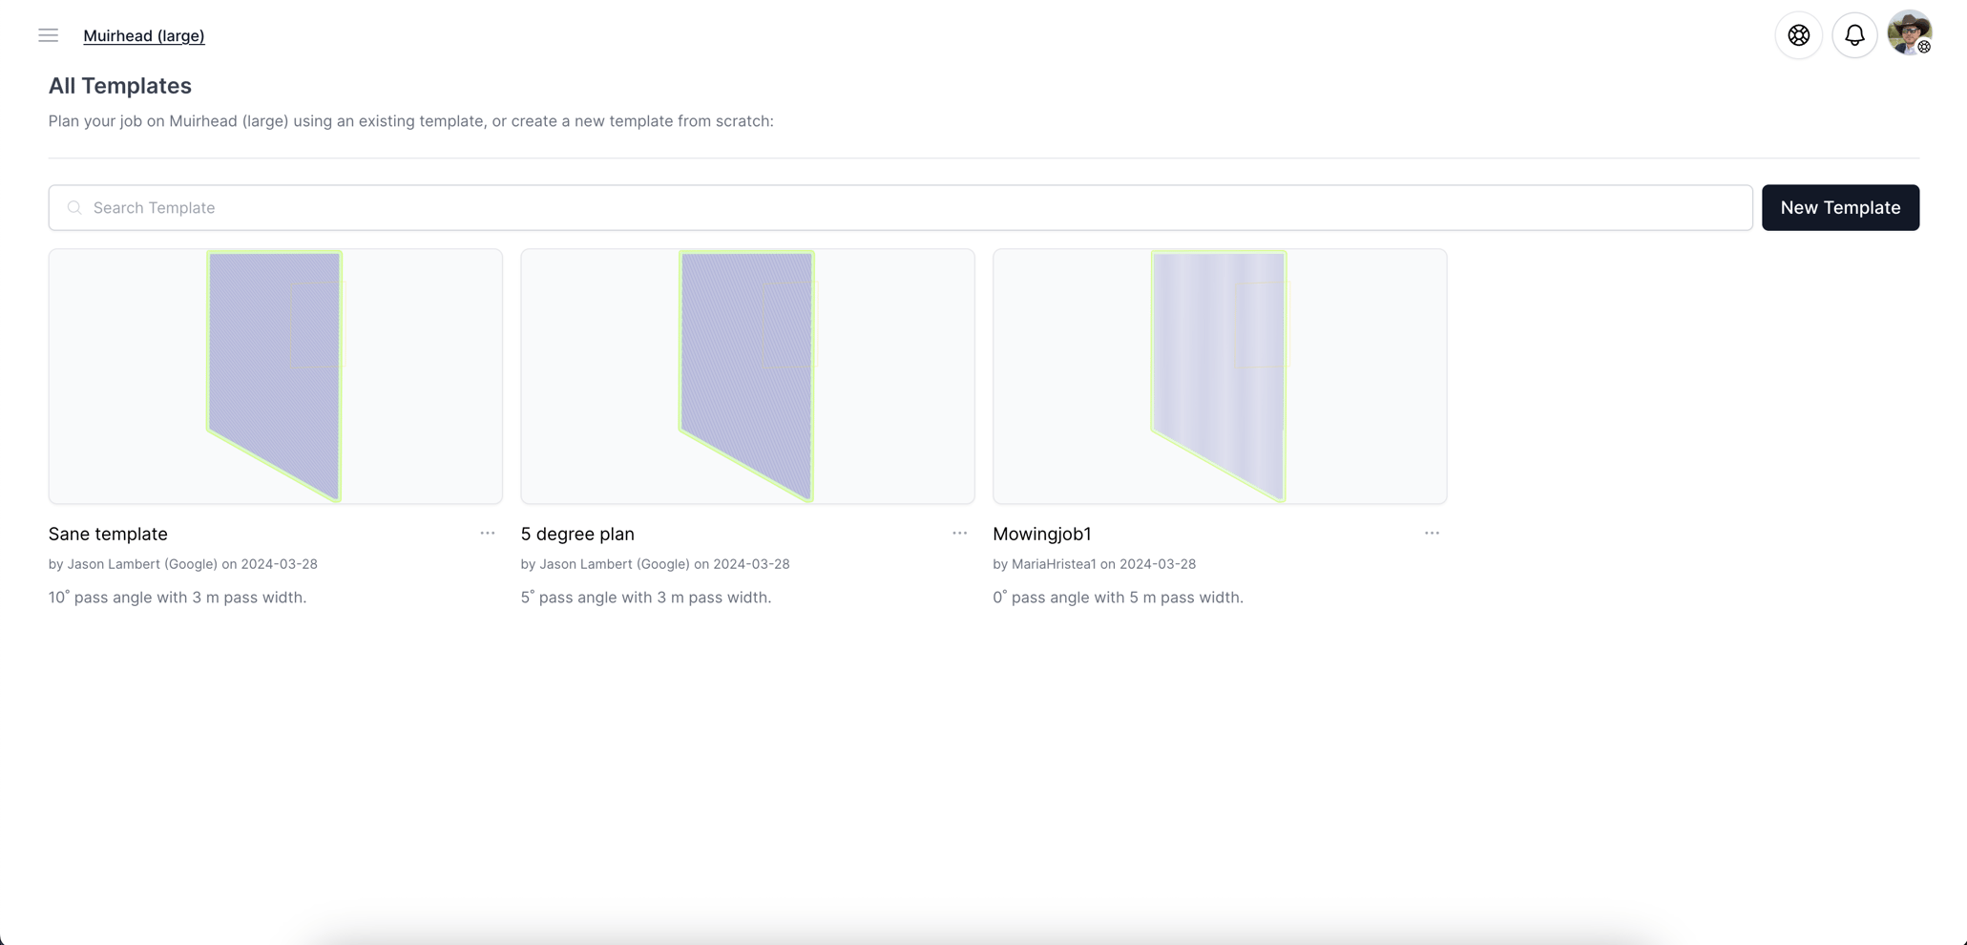The width and height of the screenshot is (1967, 945).
Task: Open the hamburger navigation menu
Action: click(47, 34)
